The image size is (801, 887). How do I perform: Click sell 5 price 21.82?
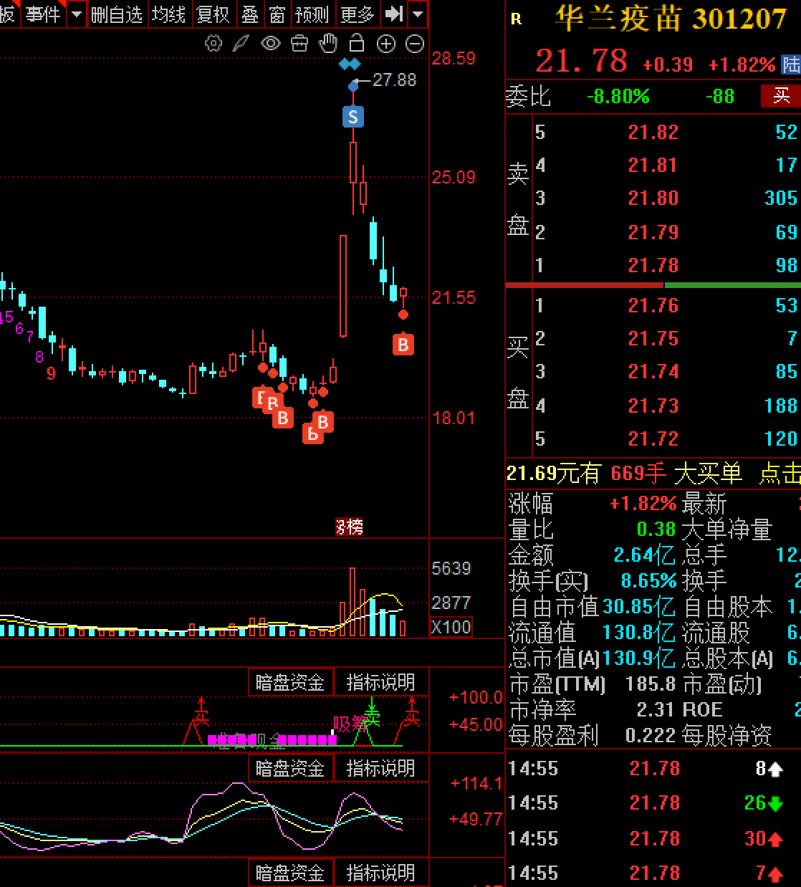[x=653, y=132]
